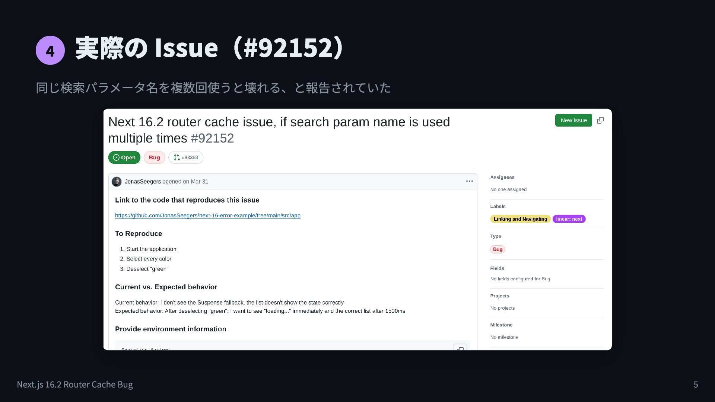Screen dimensions: 715x402
Task: Click the 'No one assigned' text
Action: [x=508, y=189]
